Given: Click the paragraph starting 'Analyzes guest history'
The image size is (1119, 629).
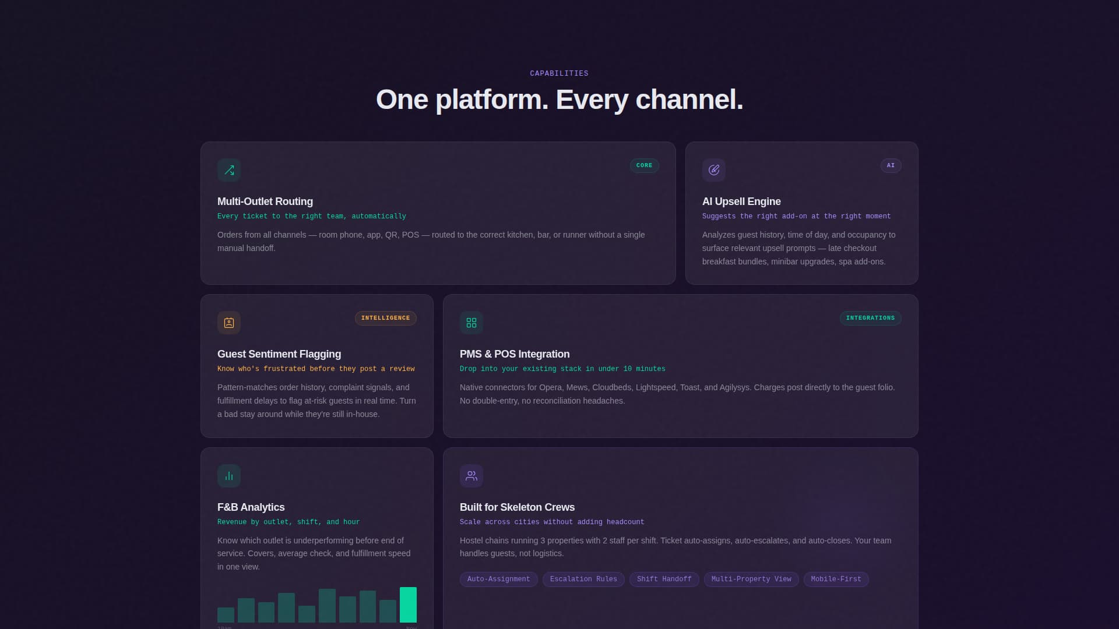Looking at the screenshot, I should 799,248.
